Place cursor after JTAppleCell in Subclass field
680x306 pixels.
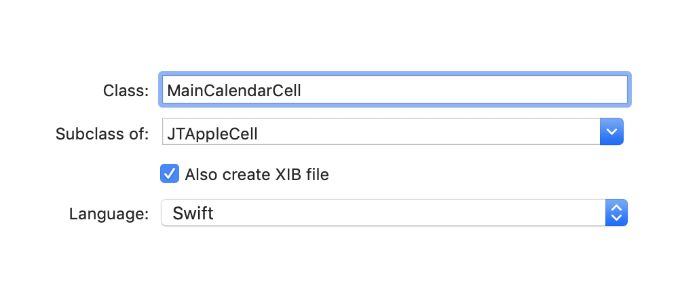coord(259,133)
